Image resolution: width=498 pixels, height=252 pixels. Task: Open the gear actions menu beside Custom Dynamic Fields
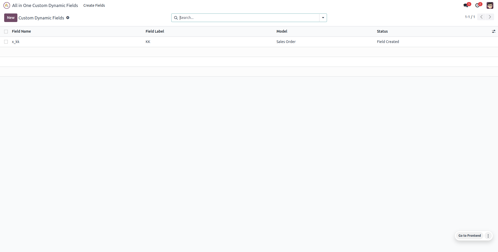68,18
